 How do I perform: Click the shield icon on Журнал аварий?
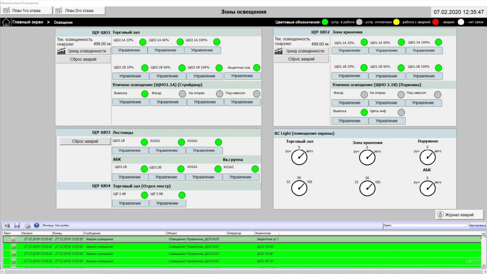click(x=440, y=215)
